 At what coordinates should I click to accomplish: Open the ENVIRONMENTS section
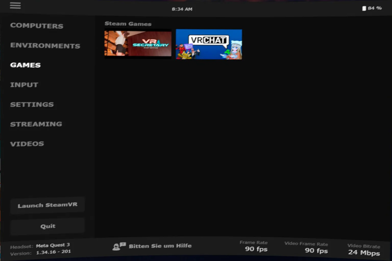point(45,46)
